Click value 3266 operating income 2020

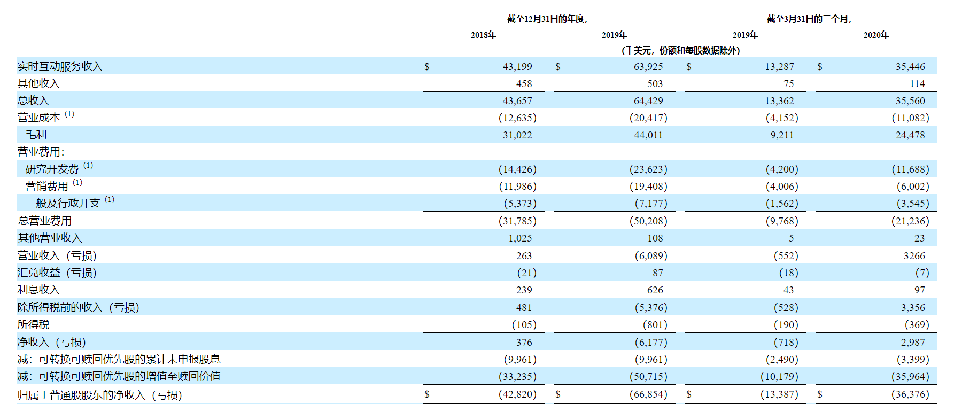pyautogui.click(x=914, y=256)
